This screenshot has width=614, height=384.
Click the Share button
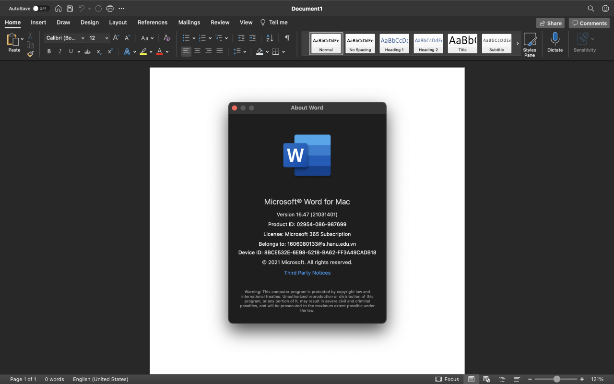pyautogui.click(x=550, y=23)
